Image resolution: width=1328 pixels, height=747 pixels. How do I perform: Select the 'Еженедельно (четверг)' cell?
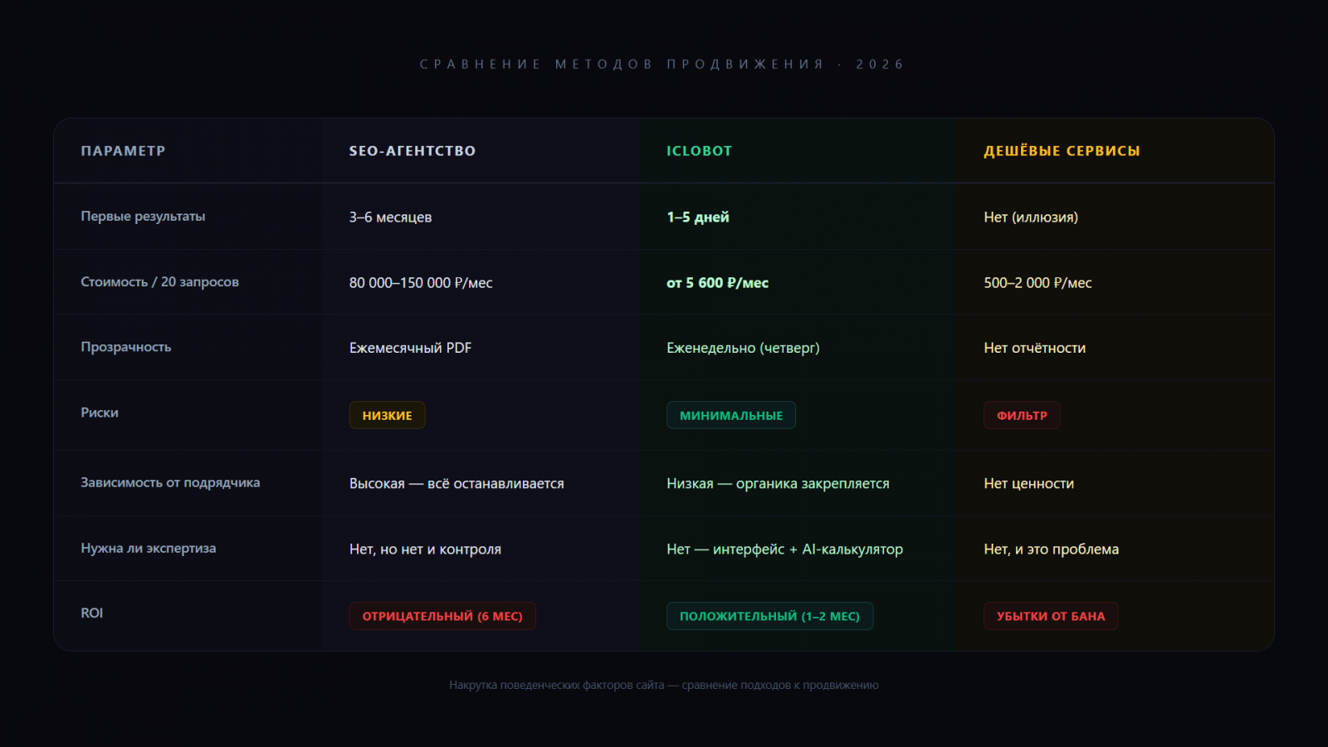pos(743,348)
